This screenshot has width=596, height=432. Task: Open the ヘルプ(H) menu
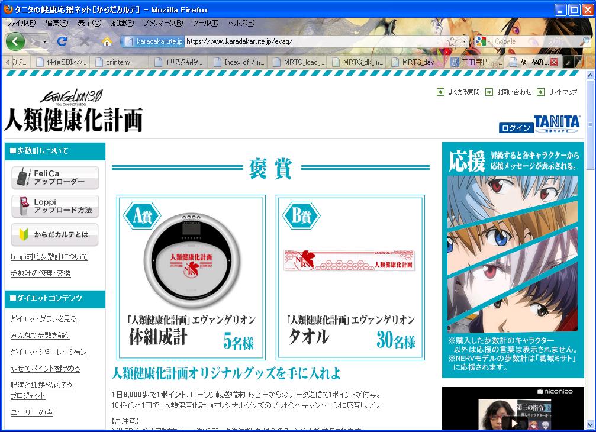coord(241,23)
